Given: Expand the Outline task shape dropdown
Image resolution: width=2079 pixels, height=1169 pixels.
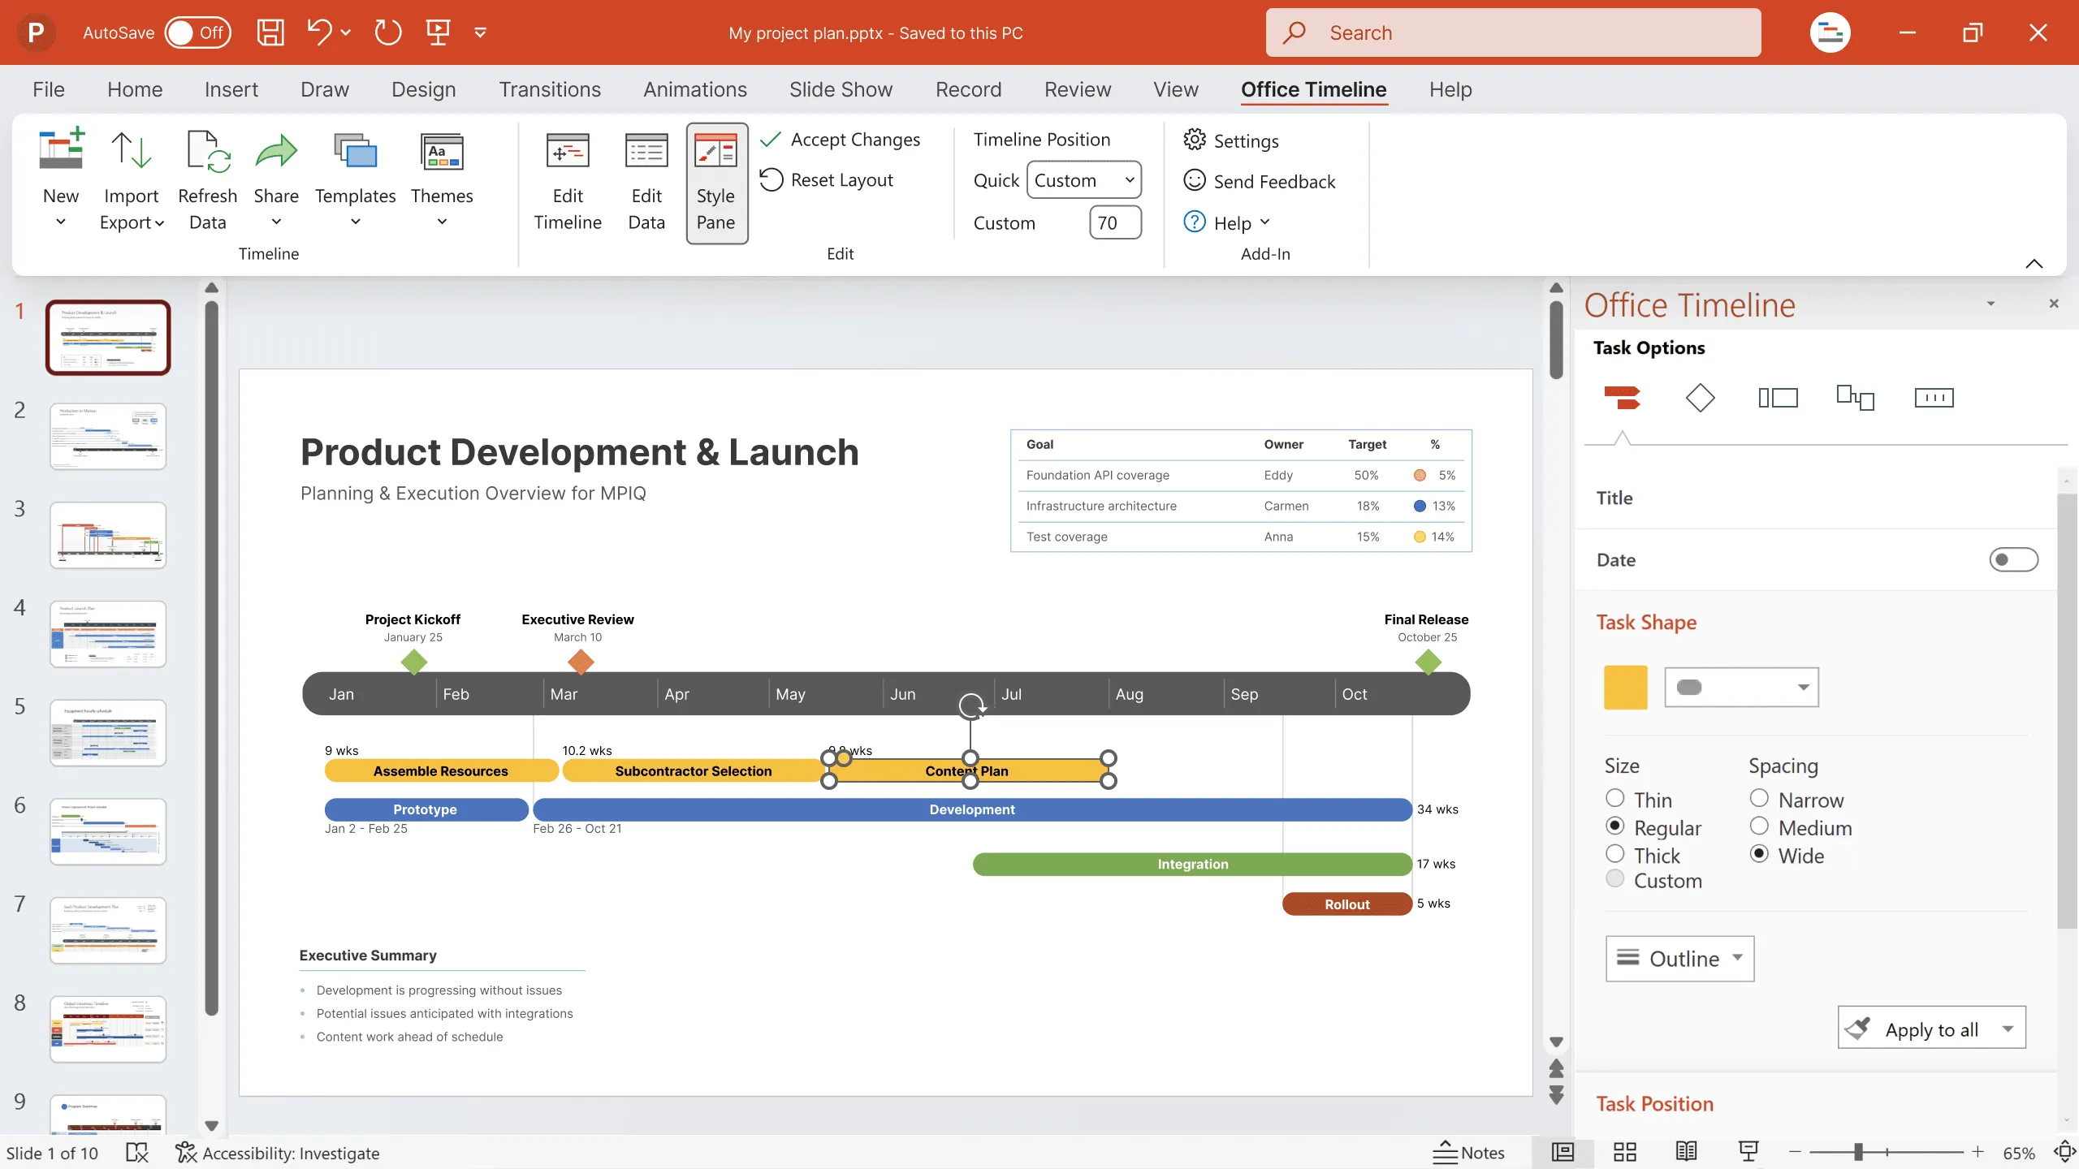Looking at the screenshot, I should pyautogui.click(x=1736, y=958).
